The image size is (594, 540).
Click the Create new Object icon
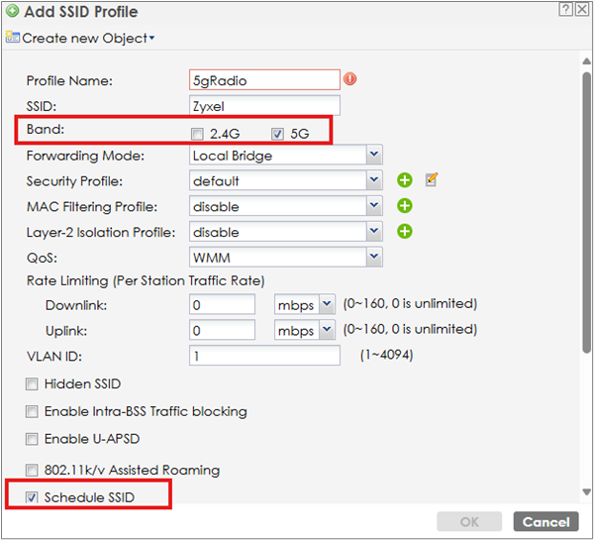(x=13, y=38)
